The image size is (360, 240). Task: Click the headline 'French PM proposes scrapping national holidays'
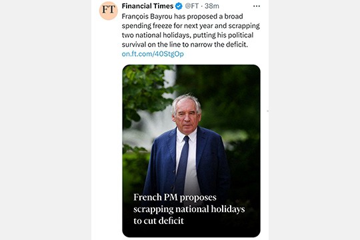(189, 203)
